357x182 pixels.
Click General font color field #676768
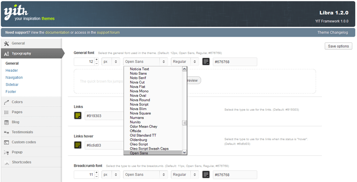click(235, 61)
